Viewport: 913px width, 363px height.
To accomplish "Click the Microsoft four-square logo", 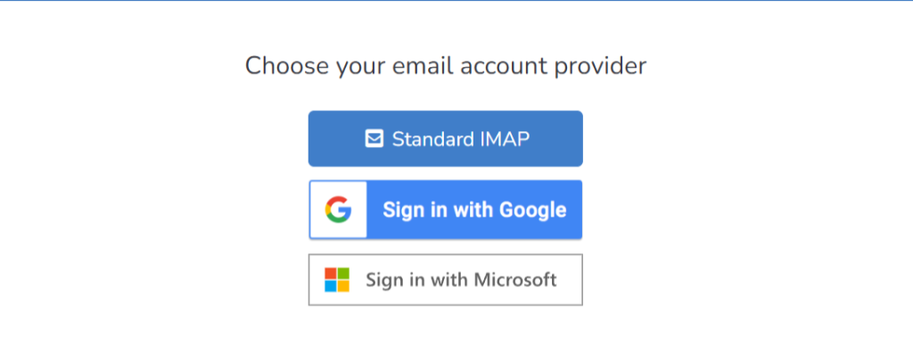I will pos(337,280).
